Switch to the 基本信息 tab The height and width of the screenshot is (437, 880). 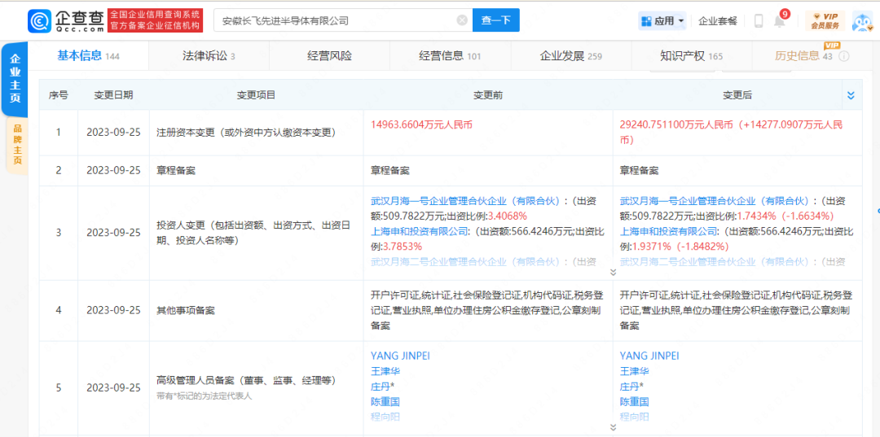(88, 55)
